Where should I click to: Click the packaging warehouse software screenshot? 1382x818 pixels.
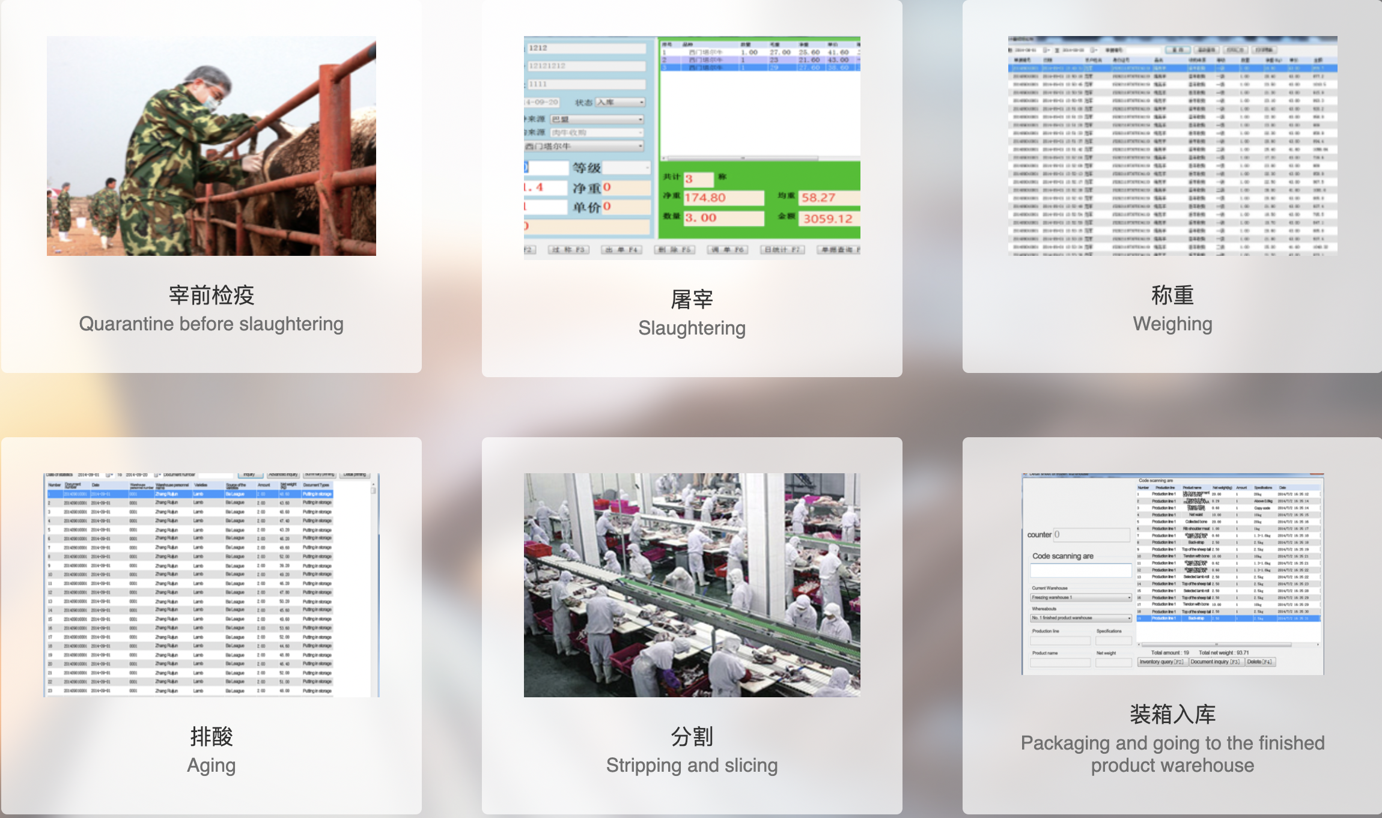pos(1172,574)
